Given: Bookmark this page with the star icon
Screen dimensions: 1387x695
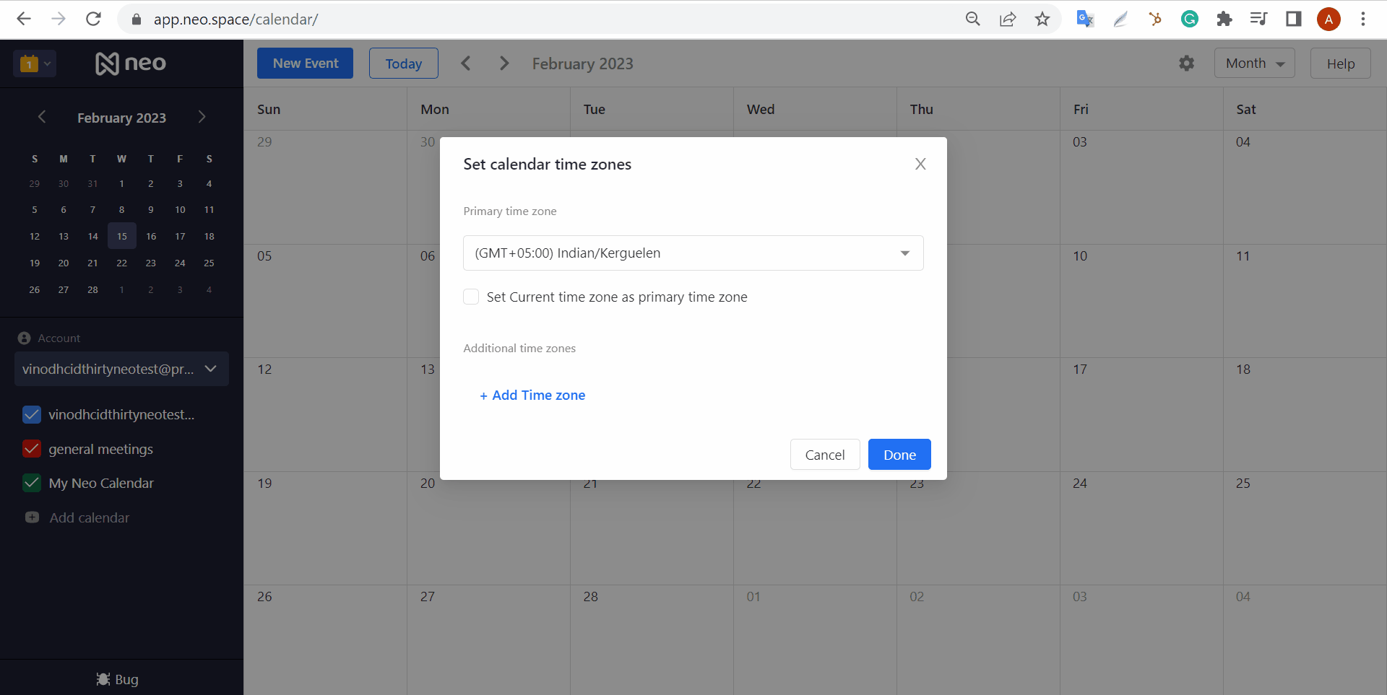Looking at the screenshot, I should (x=1042, y=19).
